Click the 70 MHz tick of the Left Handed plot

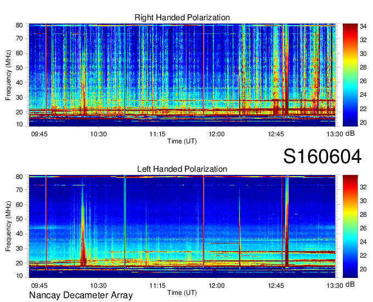click(x=19, y=189)
